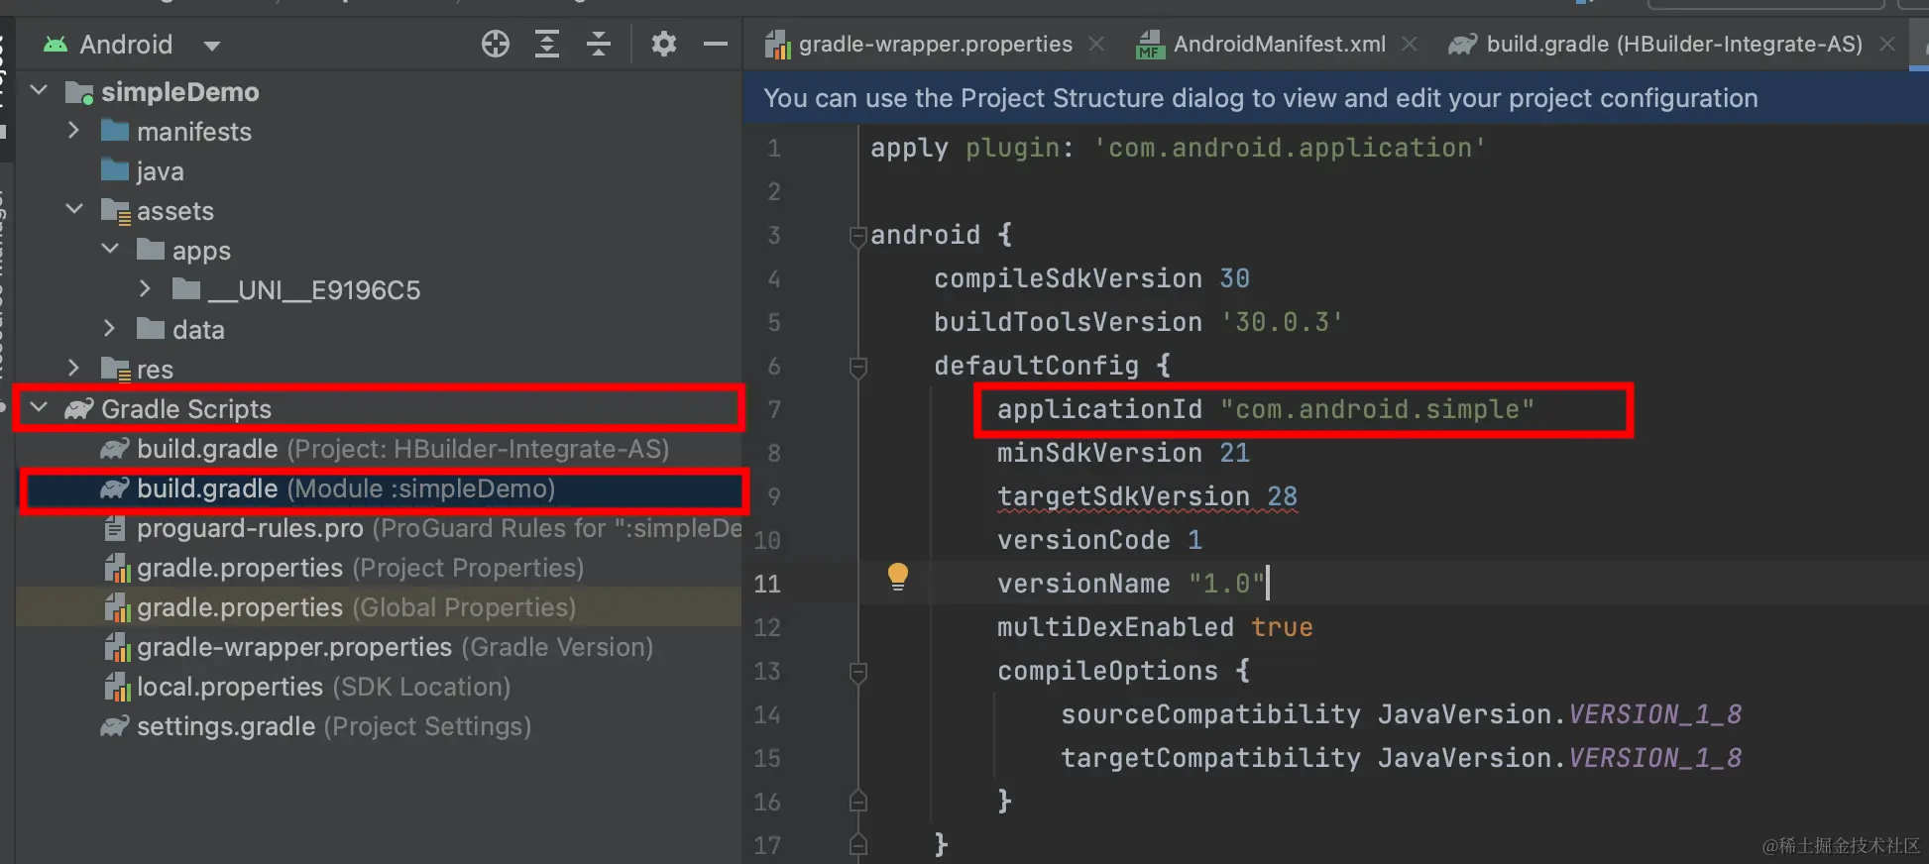Click the proguard-rules.pro file icon
The width and height of the screenshot is (1929, 864).
[x=115, y=528]
